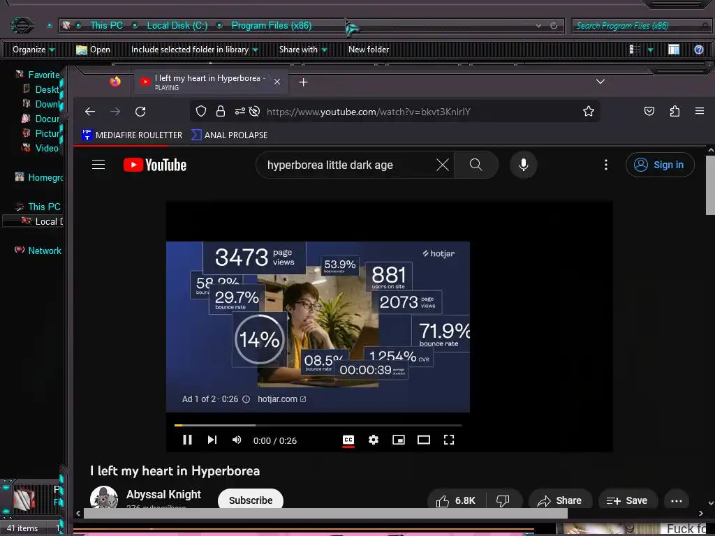Search with voice microphone button
The image size is (715, 536).
tap(524, 165)
